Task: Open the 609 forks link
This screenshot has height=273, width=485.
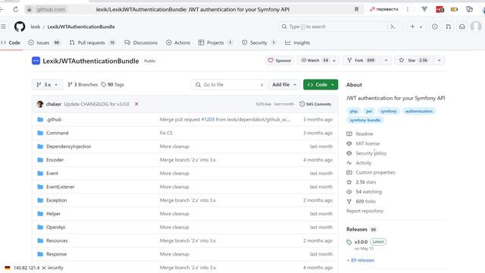Action: pyautogui.click(x=365, y=201)
